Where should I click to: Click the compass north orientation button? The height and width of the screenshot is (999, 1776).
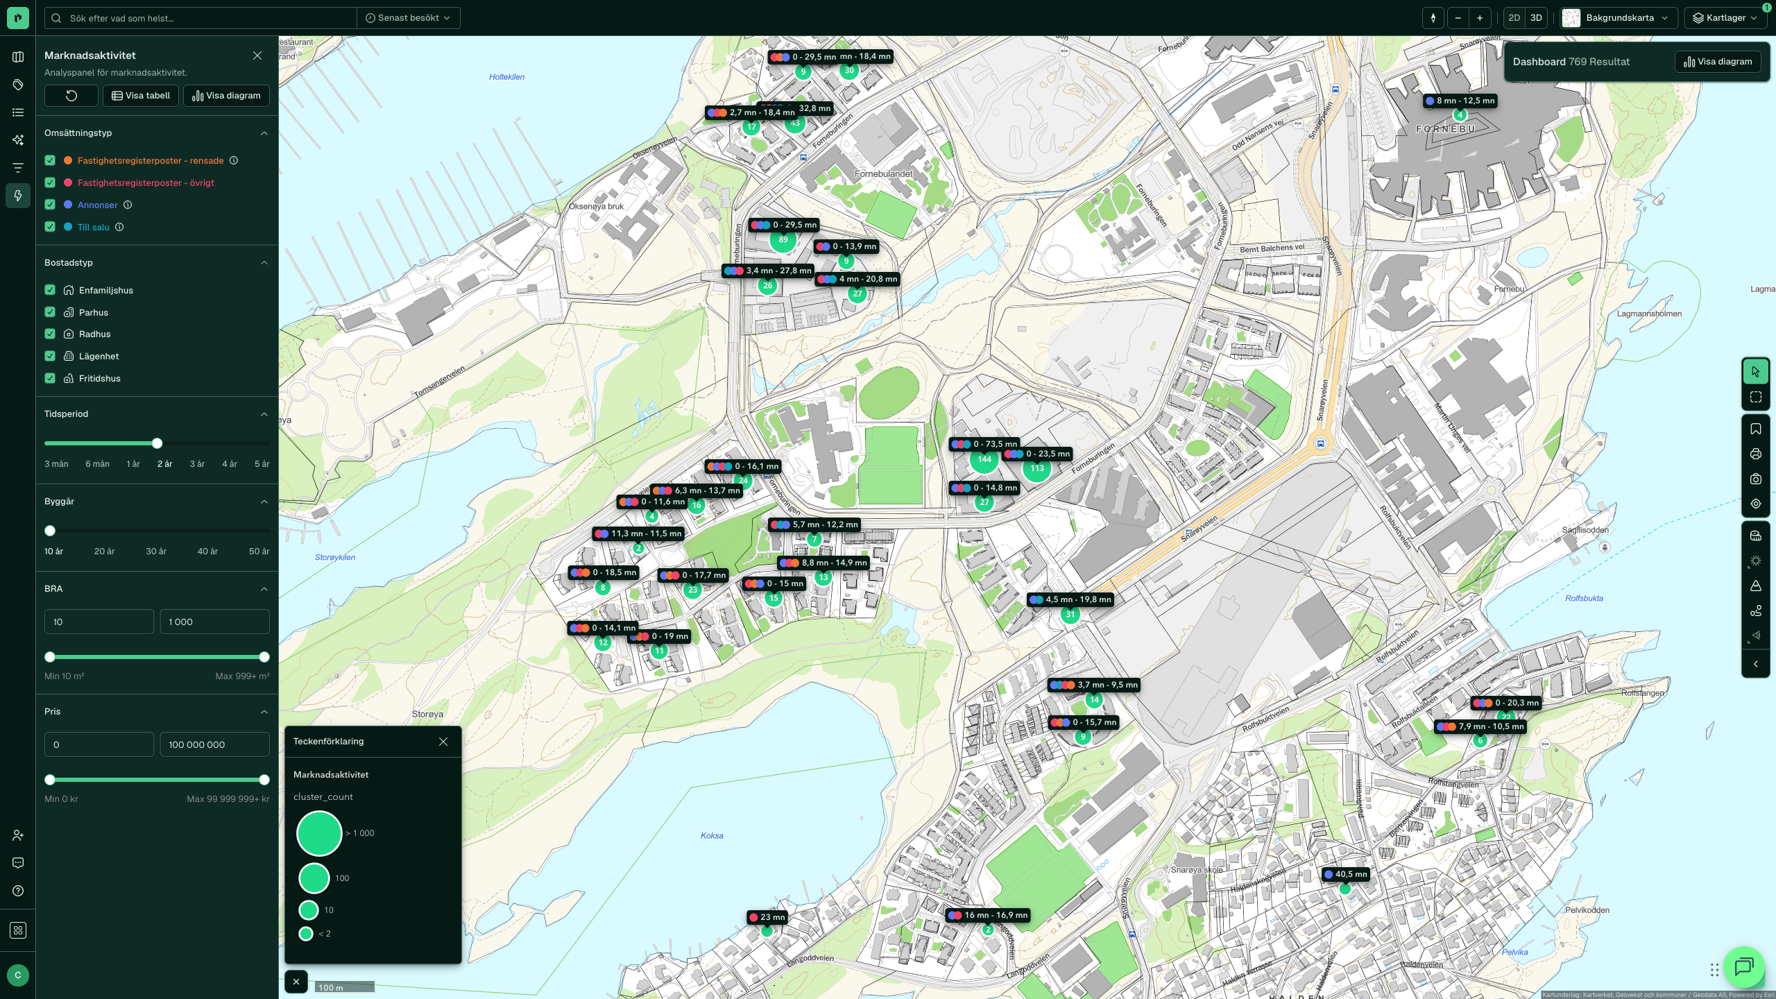coord(1433,18)
